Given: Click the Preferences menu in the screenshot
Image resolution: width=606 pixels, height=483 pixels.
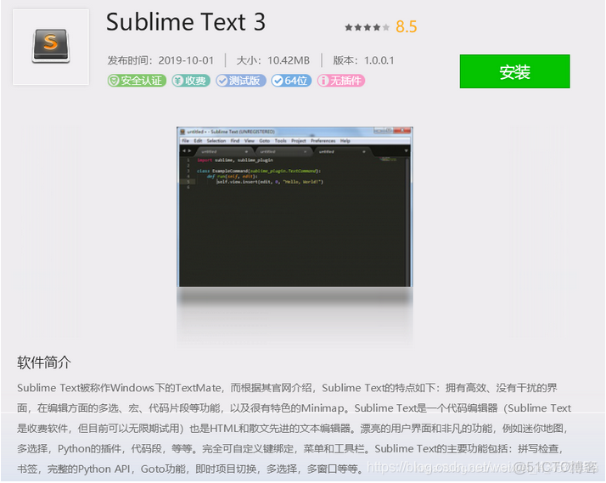Looking at the screenshot, I should [323, 141].
